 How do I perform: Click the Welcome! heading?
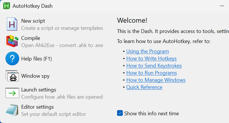click(132, 20)
